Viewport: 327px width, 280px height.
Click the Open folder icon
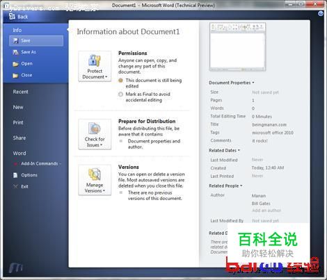coord(15,64)
